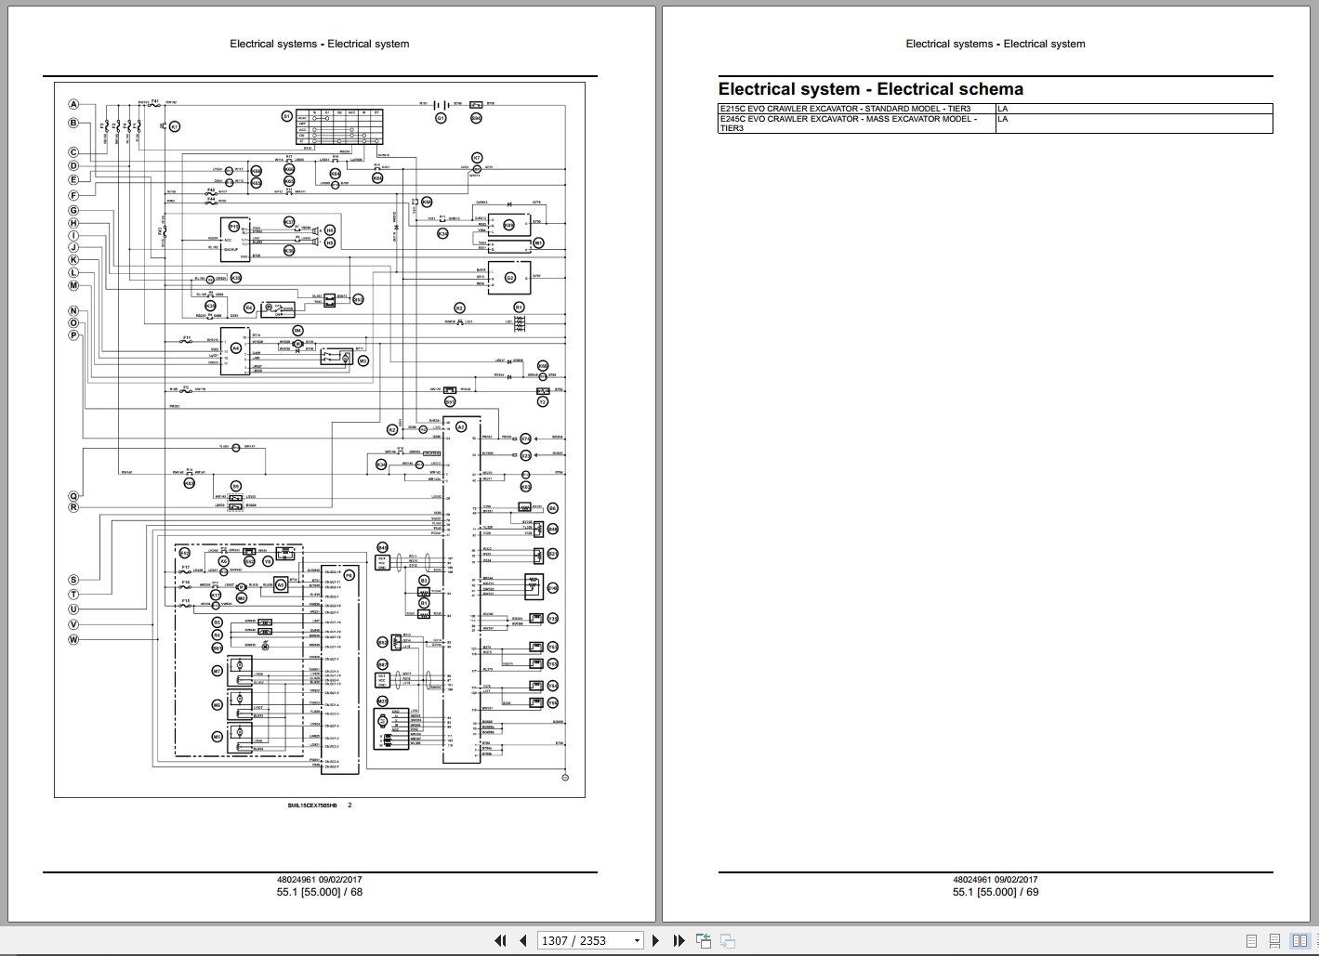Image resolution: width=1319 pixels, height=956 pixels.
Task: Go to the first page
Action: point(501,940)
